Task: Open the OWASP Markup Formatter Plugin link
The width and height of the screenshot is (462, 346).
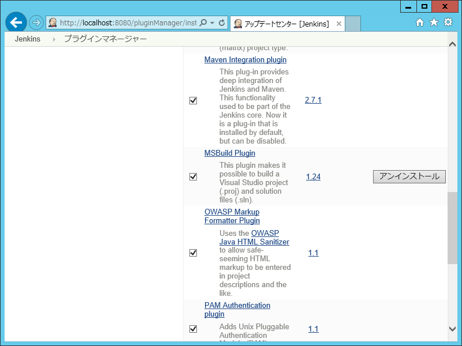Action: pos(232,216)
